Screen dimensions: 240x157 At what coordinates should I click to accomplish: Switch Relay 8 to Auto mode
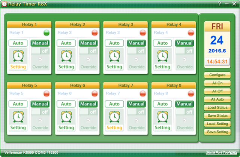162,104
